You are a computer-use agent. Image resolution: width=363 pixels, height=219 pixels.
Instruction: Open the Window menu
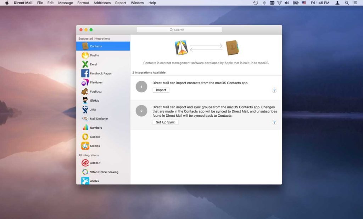click(137, 3)
